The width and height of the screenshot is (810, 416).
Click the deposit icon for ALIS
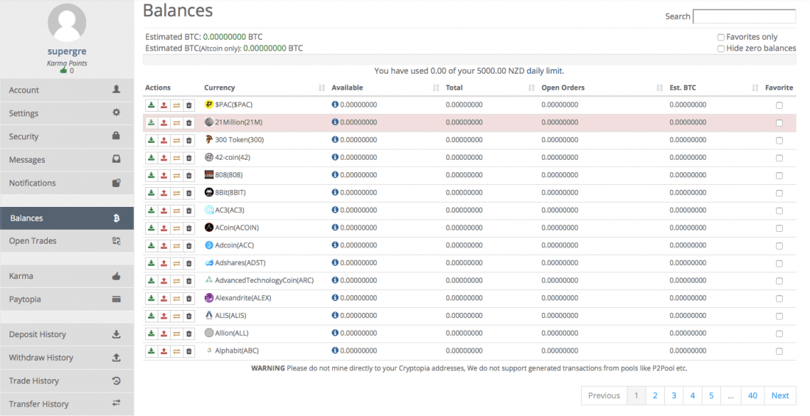coord(151,316)
